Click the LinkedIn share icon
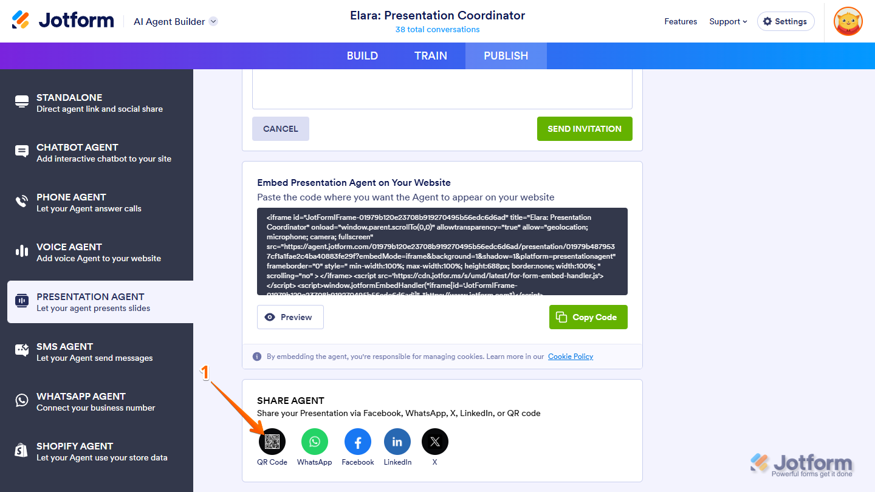875x492 pixels. click(397, 442)
